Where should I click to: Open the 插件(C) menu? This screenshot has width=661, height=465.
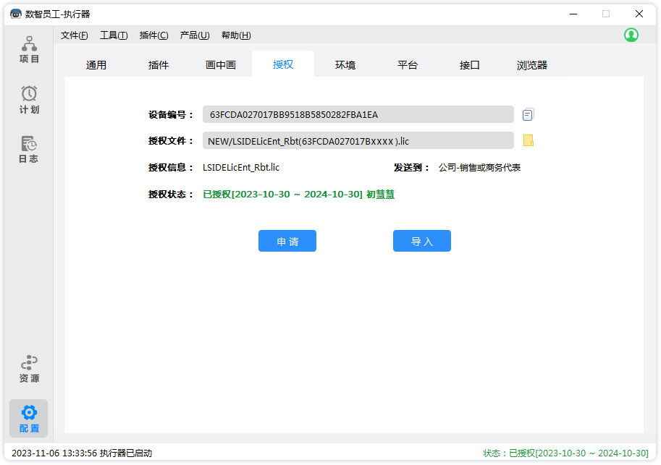(153, 35)
